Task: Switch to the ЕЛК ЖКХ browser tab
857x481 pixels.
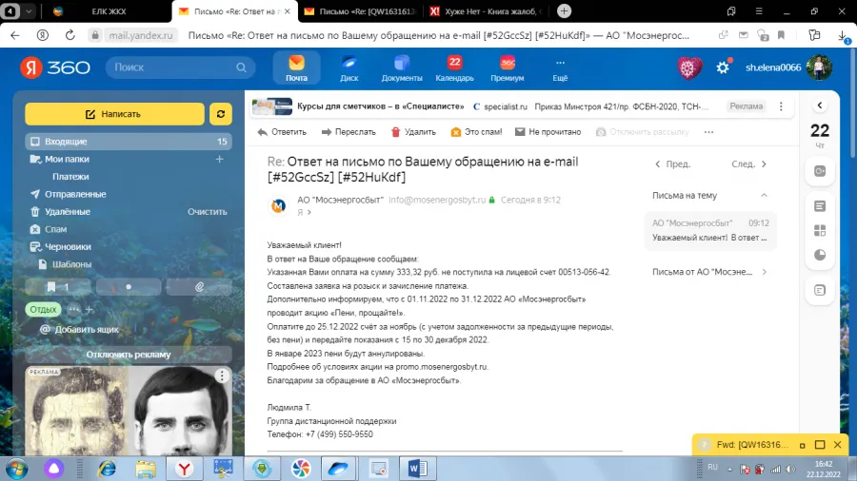Action: pos(109,11)
